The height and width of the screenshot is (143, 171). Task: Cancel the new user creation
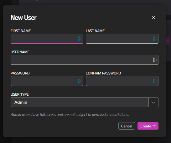[x=127, y=126]
